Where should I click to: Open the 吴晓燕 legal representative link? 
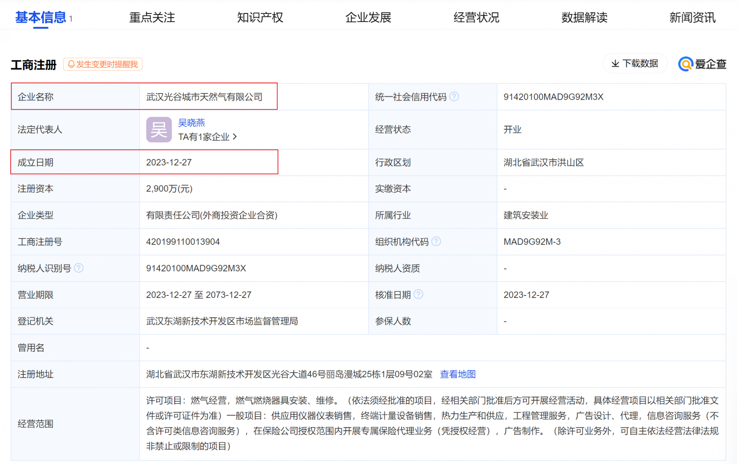(192, 123)
